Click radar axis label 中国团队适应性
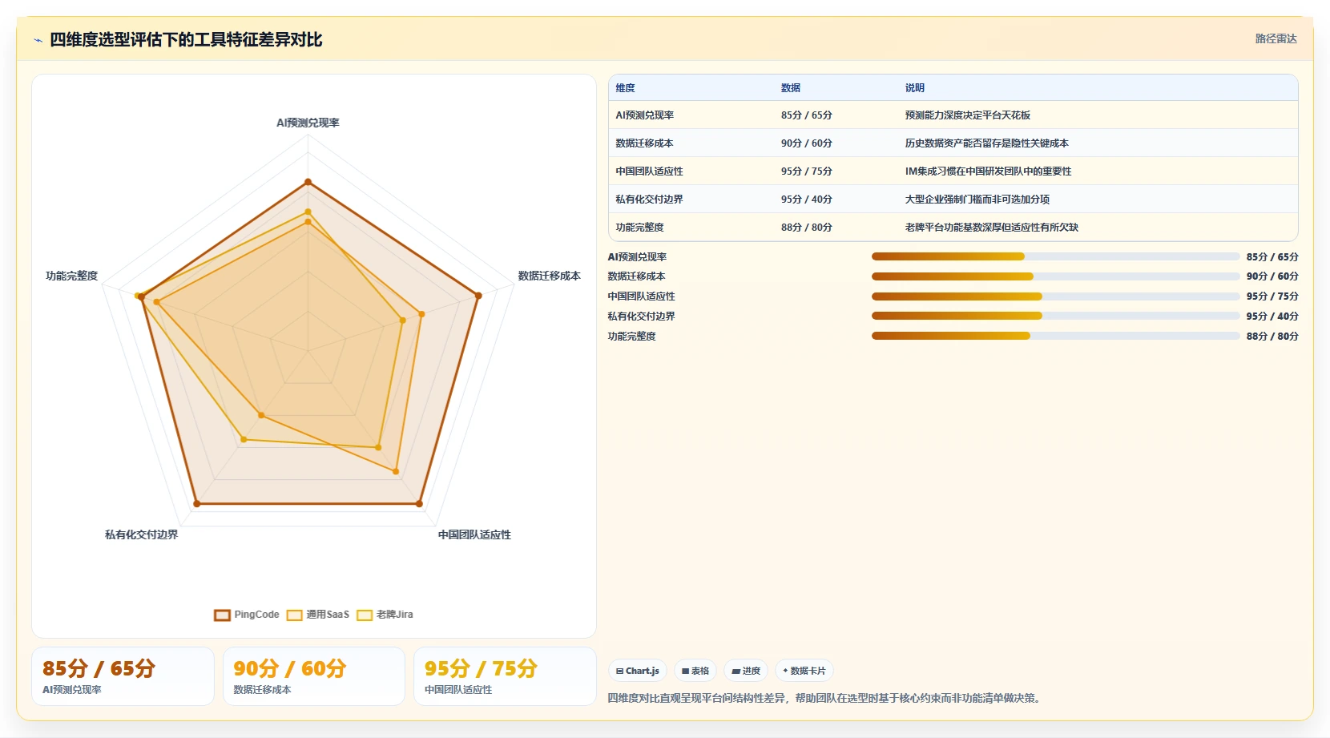 pos(474,534)
